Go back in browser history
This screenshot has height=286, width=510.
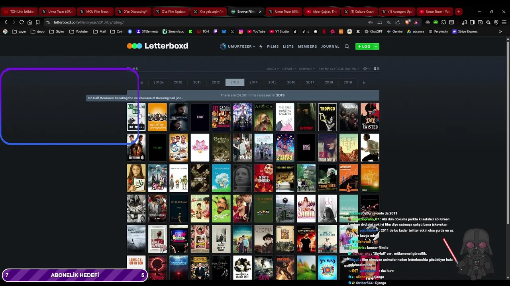6,22
